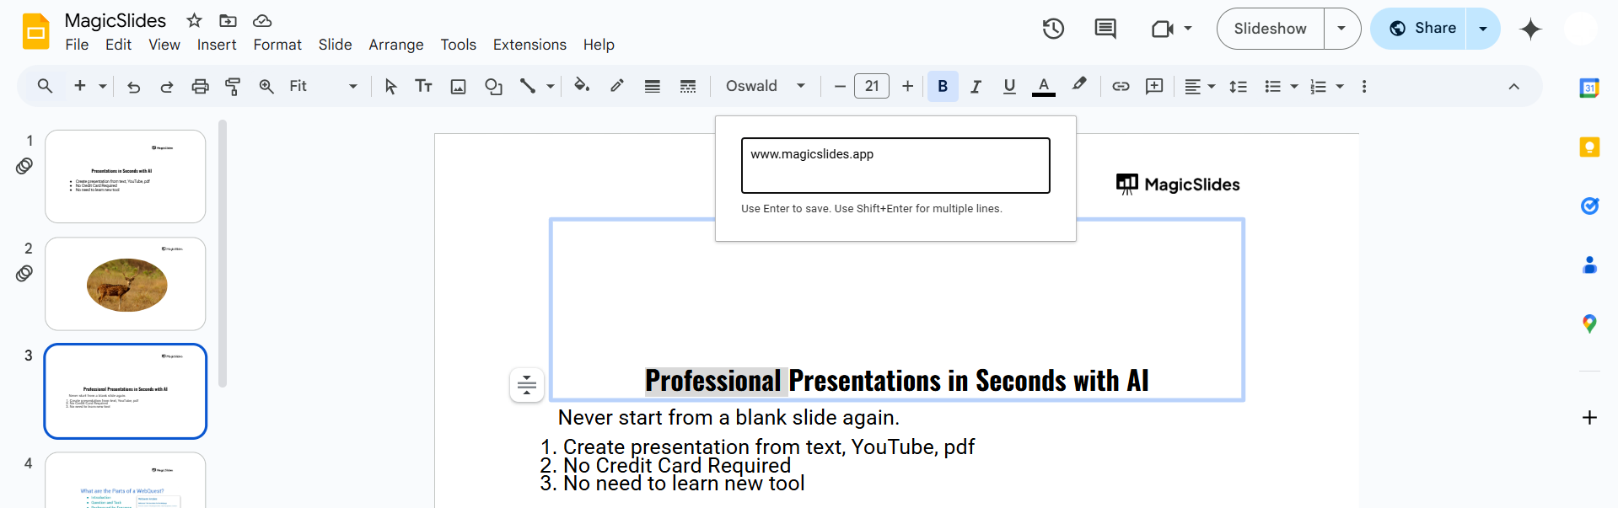The width and height of the screenshot is (1618, 508).
Task: Click the insert image icon
Action: click(458, 86)
